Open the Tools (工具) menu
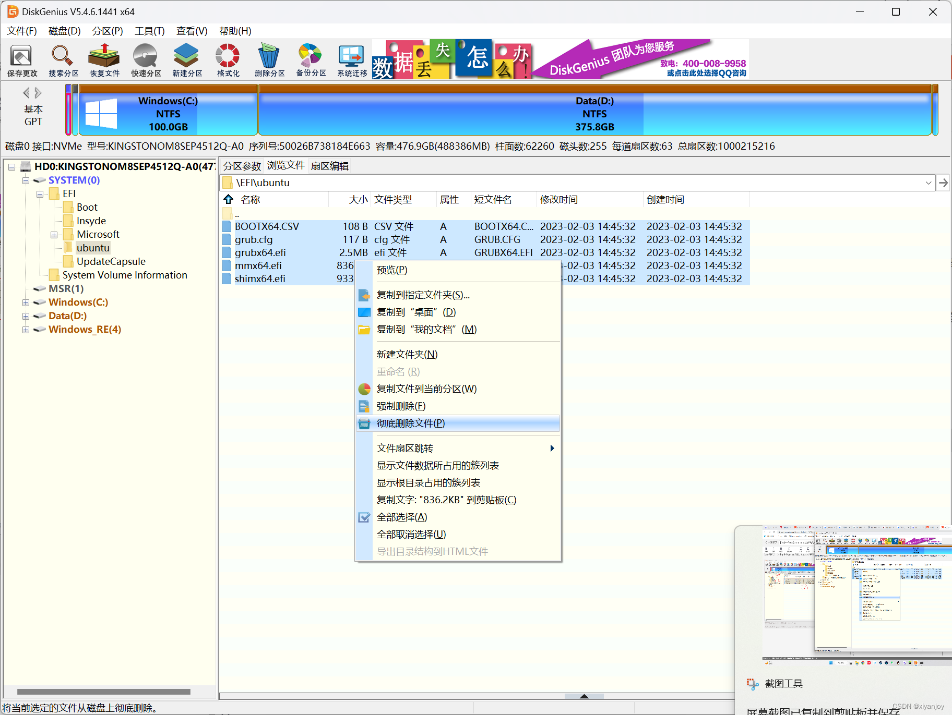Image resolution: width=952 pixels, height=715 pixels. click(150, 31)
